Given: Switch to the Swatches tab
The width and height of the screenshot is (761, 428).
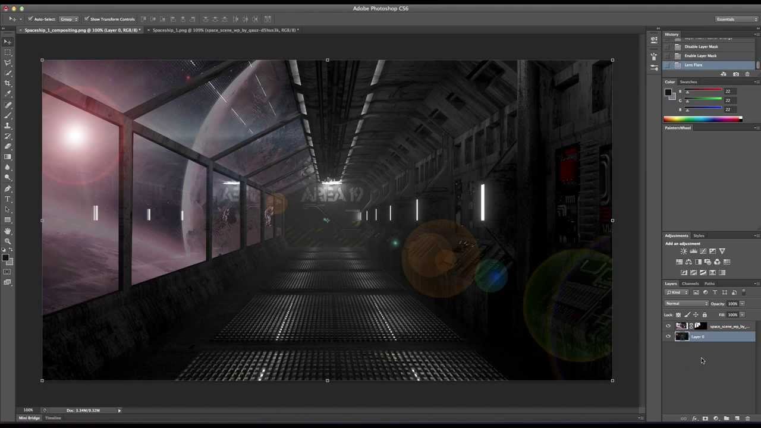Looking at the screenshot, I should click(688, 82).
